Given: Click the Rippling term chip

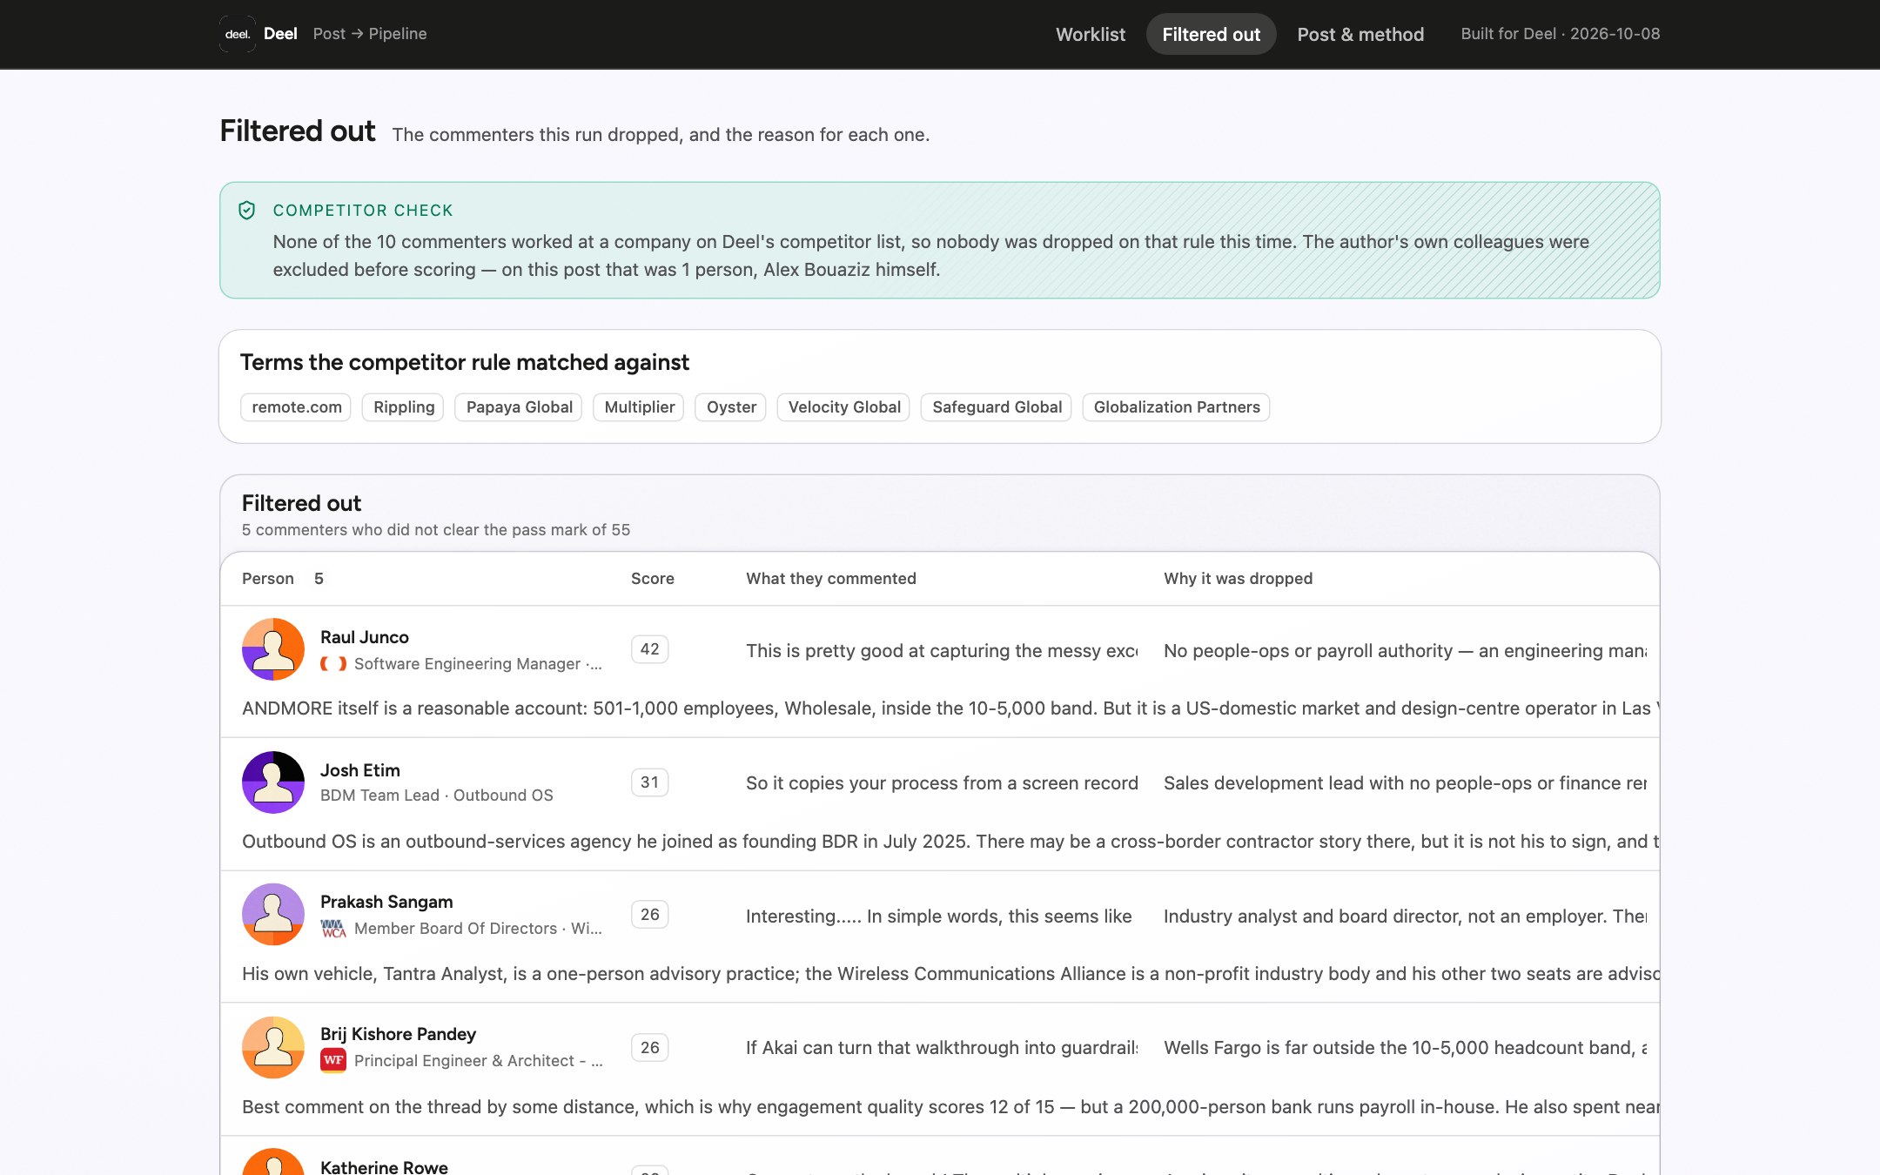Looking at the screenshot, I should tap(403, 407).
